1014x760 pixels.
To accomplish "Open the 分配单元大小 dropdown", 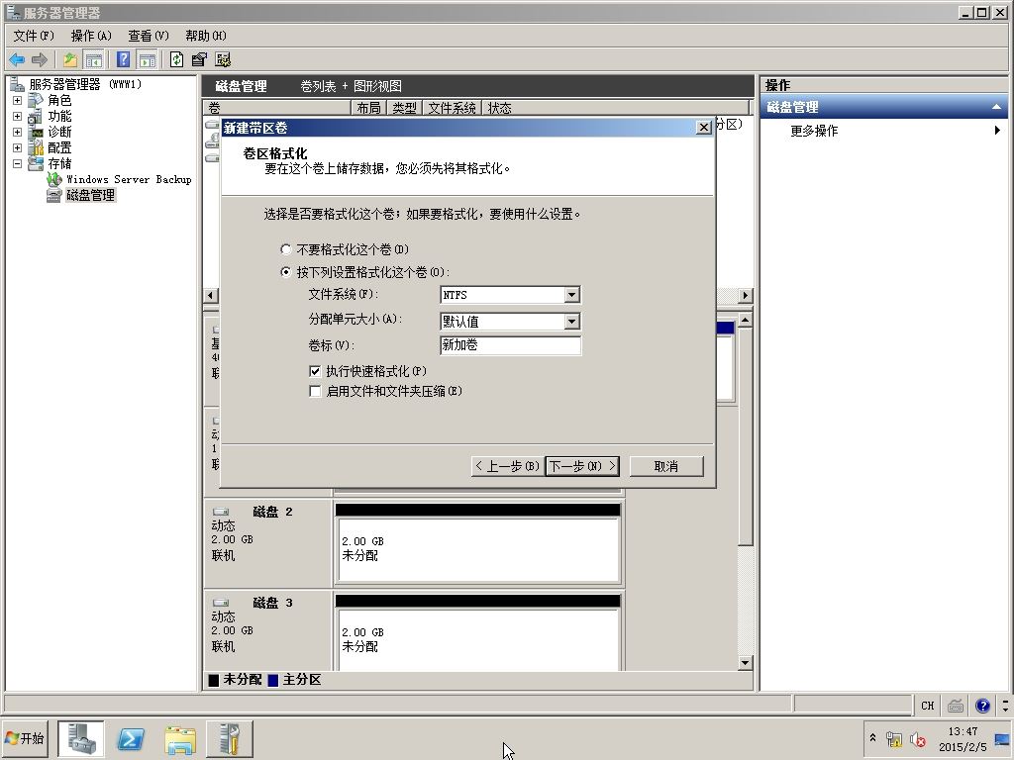I will [x=571, y=322].
